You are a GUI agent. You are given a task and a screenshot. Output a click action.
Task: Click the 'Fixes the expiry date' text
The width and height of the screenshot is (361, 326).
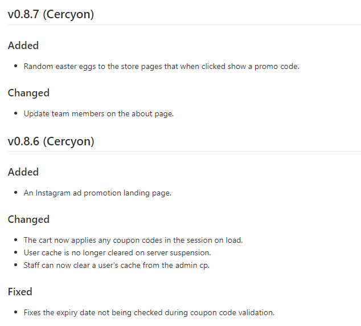pos(61,312)
